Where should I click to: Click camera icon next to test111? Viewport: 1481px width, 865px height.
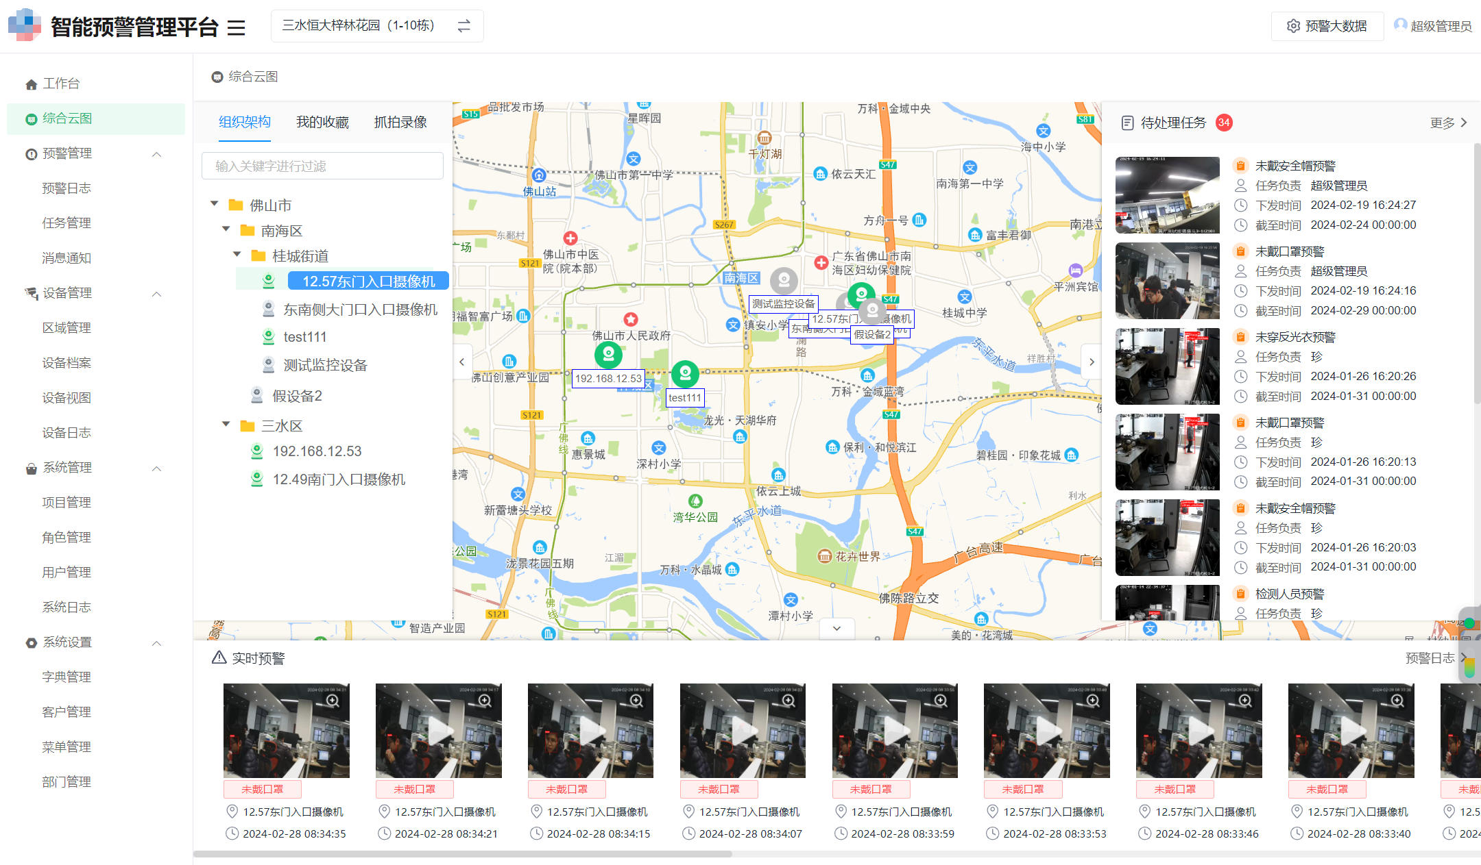[269, 337]
